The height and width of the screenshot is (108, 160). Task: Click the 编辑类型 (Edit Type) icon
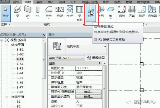click(x=89, y=58)
